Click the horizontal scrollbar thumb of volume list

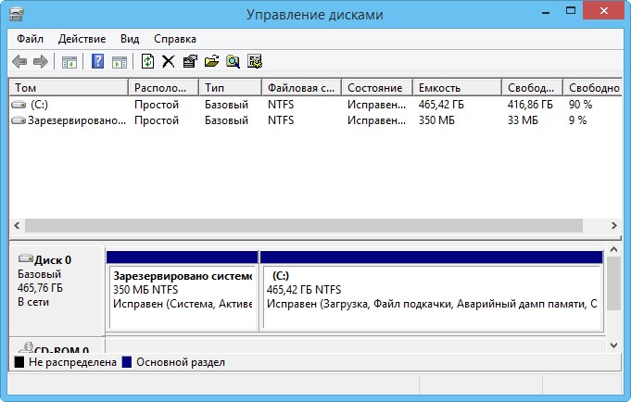click(x=304, y=225)
